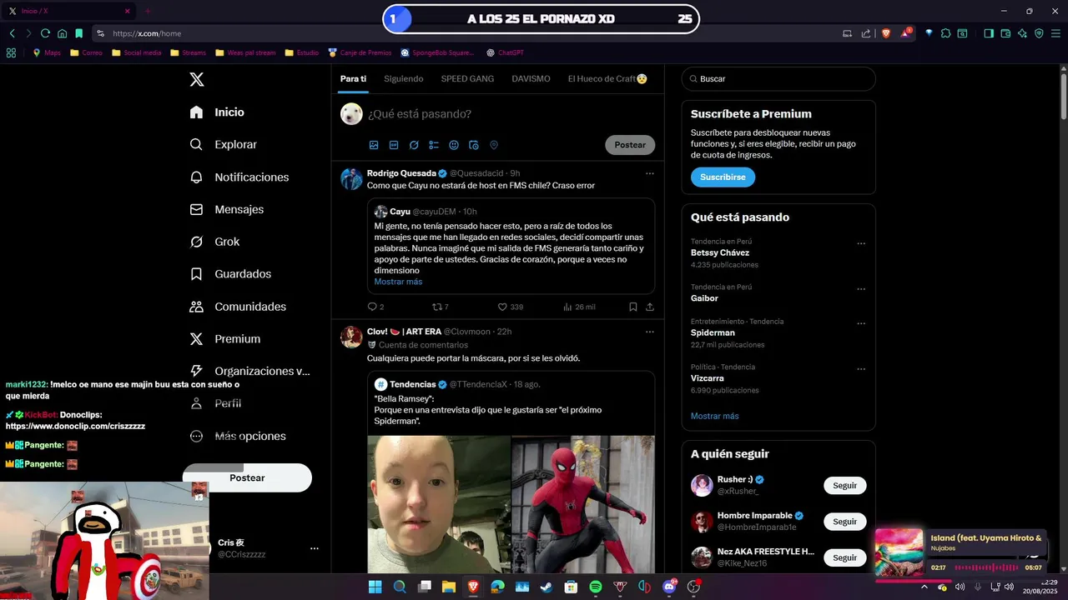
Task: Switch to the SPEED GANG tab
Action: tap(467, 78)
